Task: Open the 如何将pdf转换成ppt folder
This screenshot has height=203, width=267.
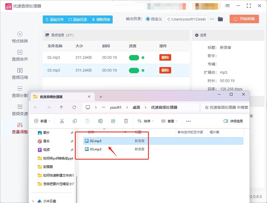Action: click(56, 158)
